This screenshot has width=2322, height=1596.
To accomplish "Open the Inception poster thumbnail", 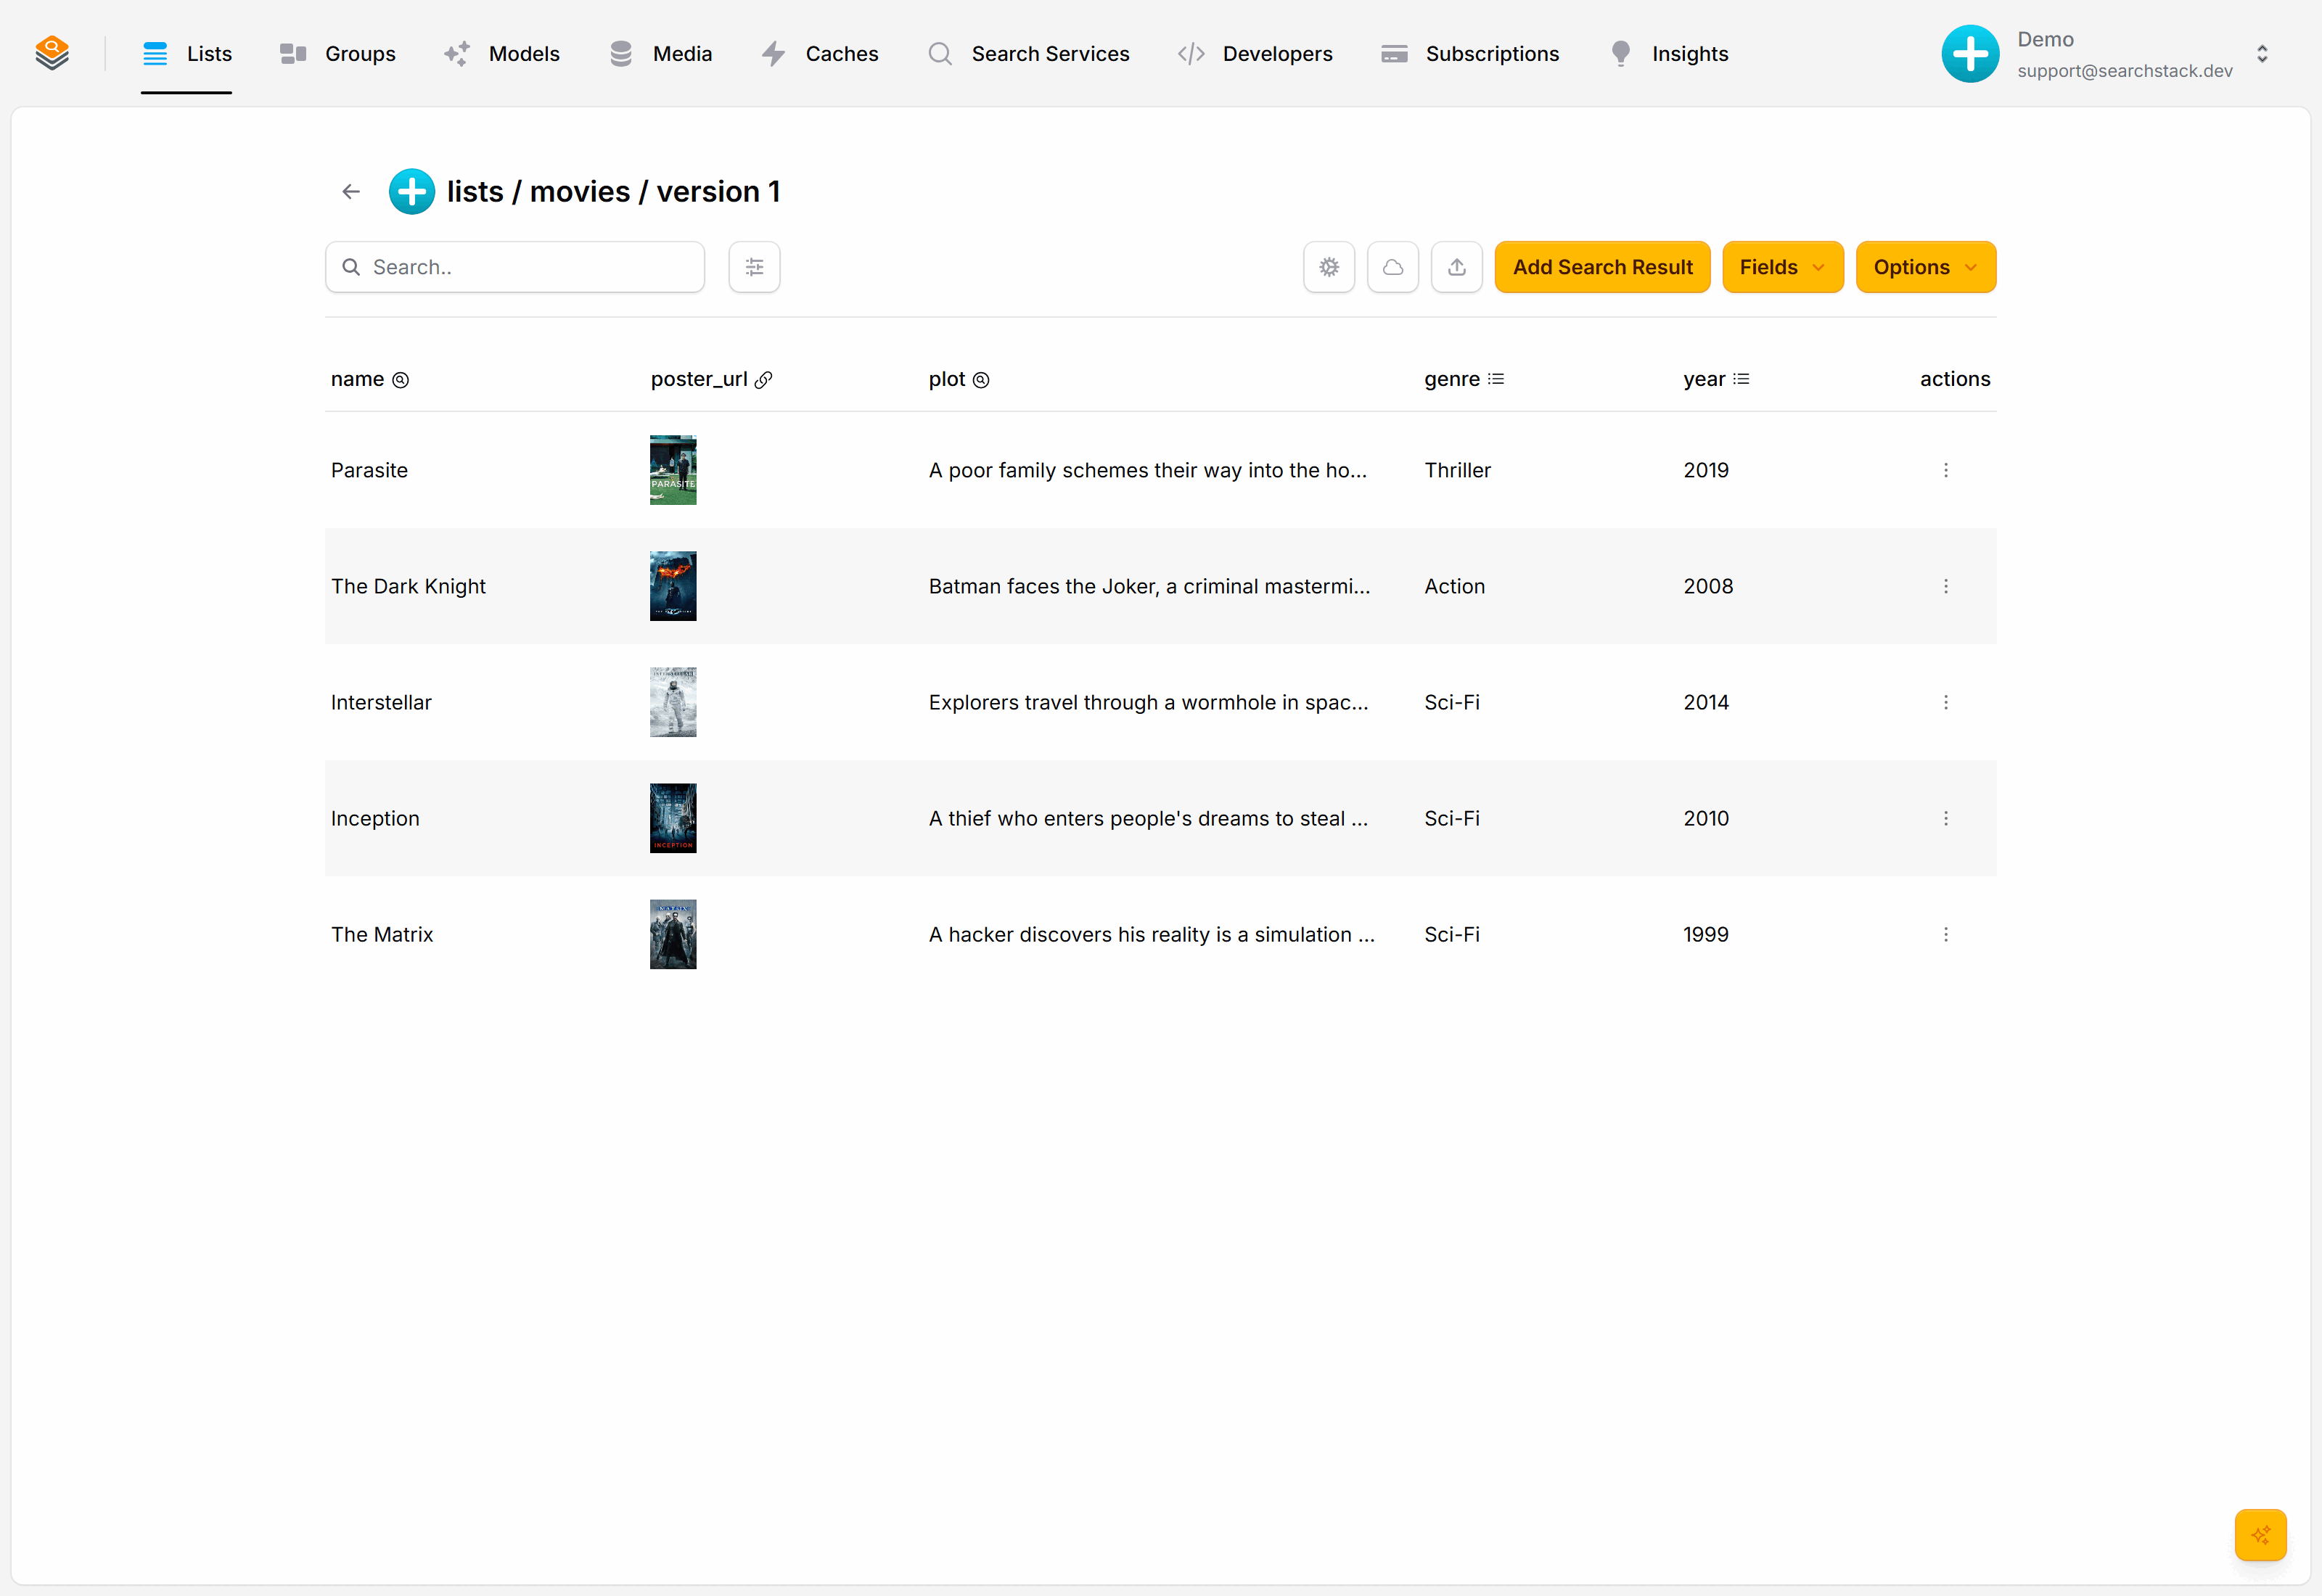I will pos(673,818).
